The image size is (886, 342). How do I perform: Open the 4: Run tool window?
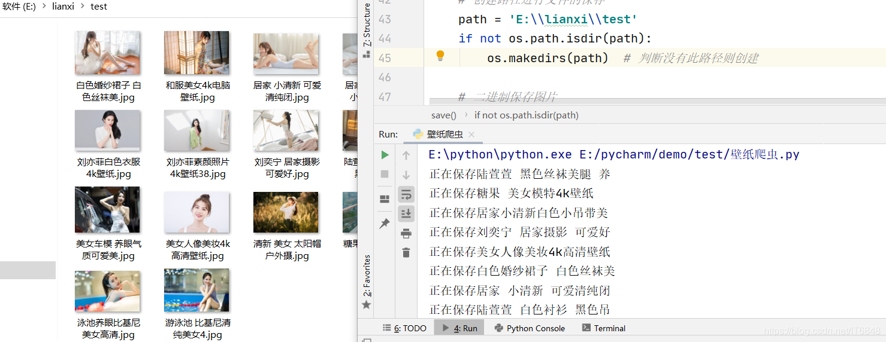pyautogui.click(x=459, y=328)
